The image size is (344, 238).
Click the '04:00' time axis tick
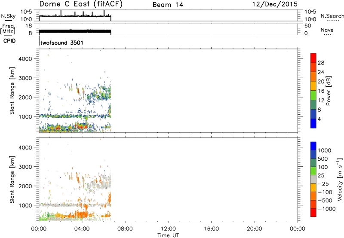coord(82,229)
